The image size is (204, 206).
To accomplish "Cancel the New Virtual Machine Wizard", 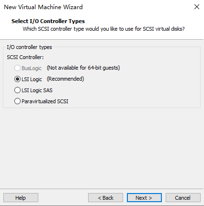I will click(x=183, y=198).
